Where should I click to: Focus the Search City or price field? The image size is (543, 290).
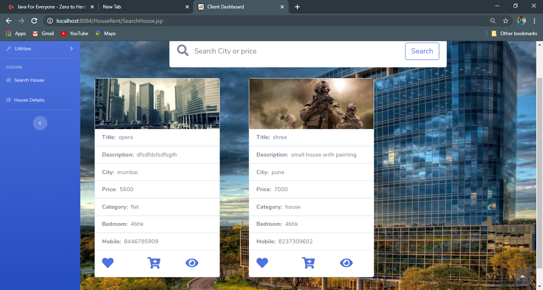point(296,51)
